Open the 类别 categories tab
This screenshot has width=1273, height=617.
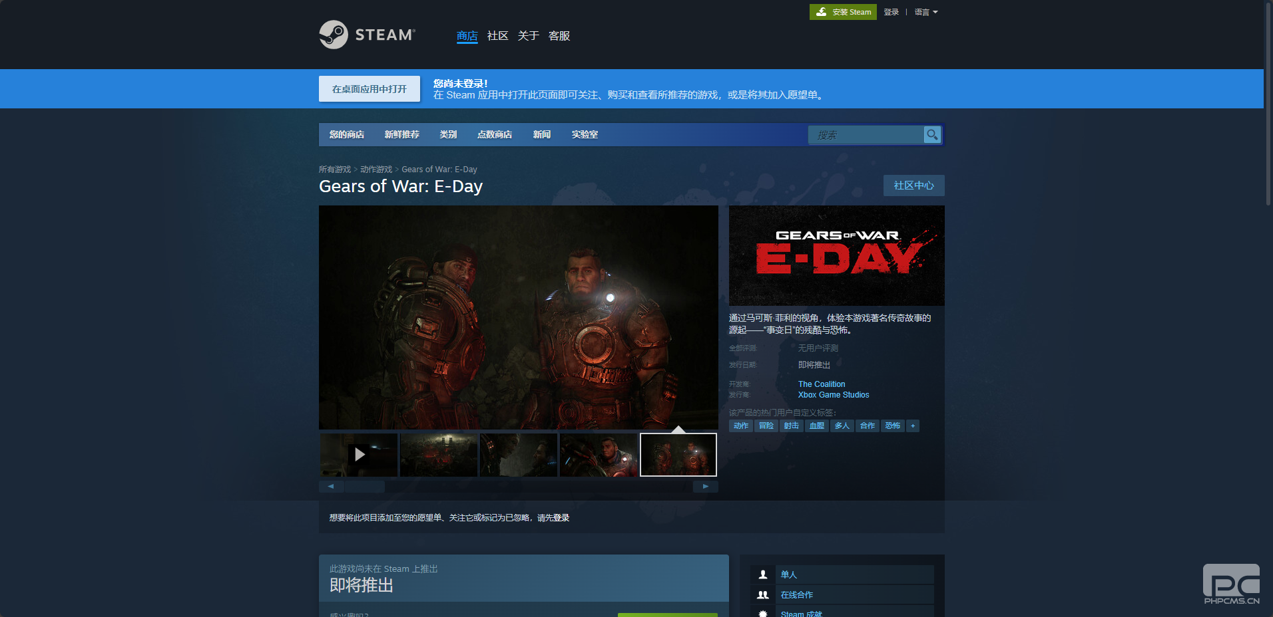(x=449, y=134)
